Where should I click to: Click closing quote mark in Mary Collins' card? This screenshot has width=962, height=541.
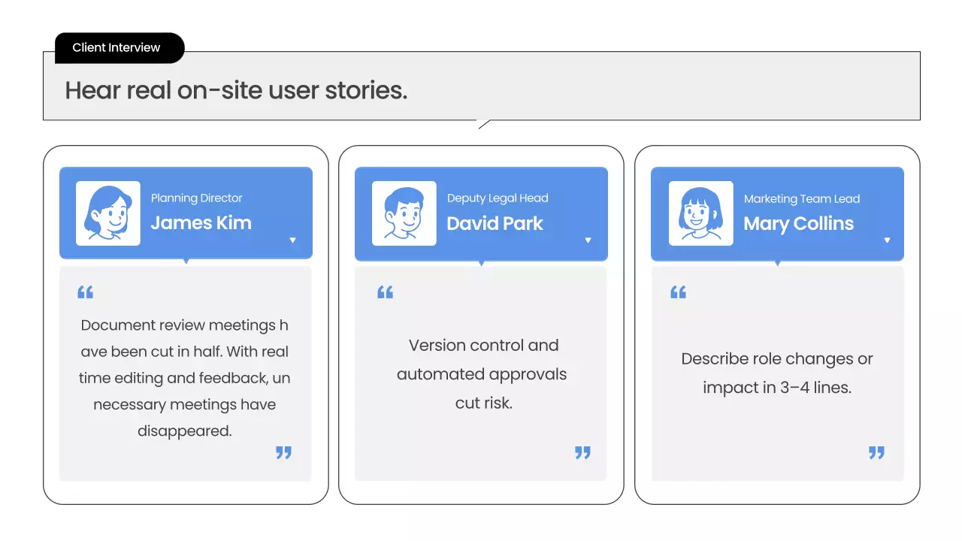[x=876, y=452]
